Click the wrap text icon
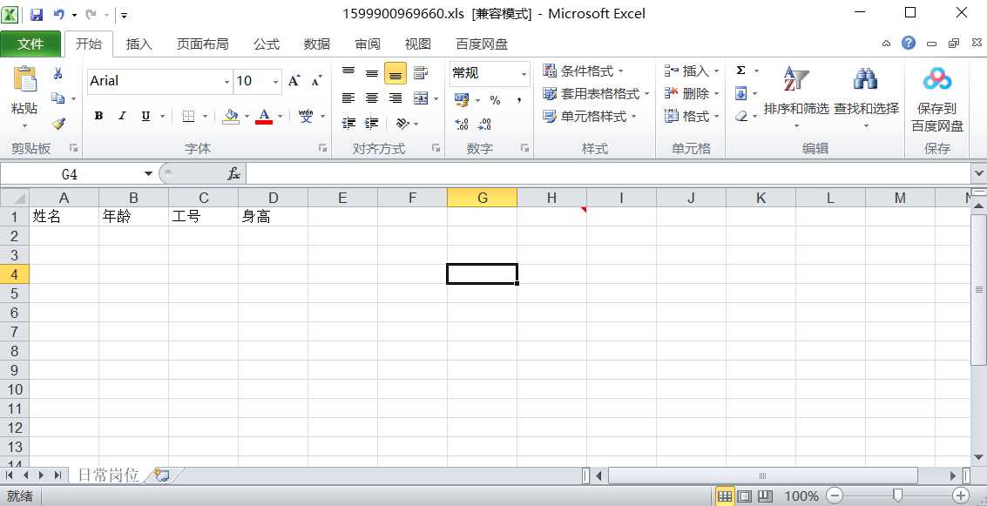Screen dimensions: 987x506 421,73
